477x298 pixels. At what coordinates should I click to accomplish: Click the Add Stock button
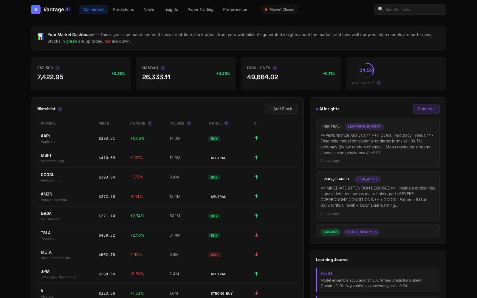[281, 109]
